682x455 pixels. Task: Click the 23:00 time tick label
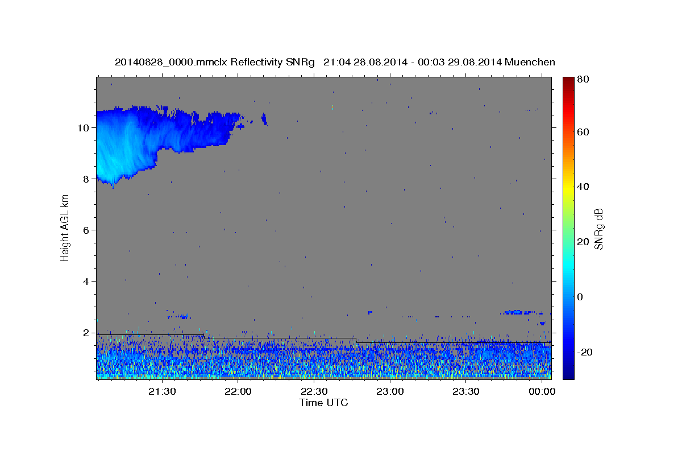390,392
